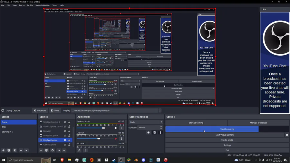The width and height of the screenshot is (290, 163).
Task: Lock the Game Capture source
Action: point(69,145)
